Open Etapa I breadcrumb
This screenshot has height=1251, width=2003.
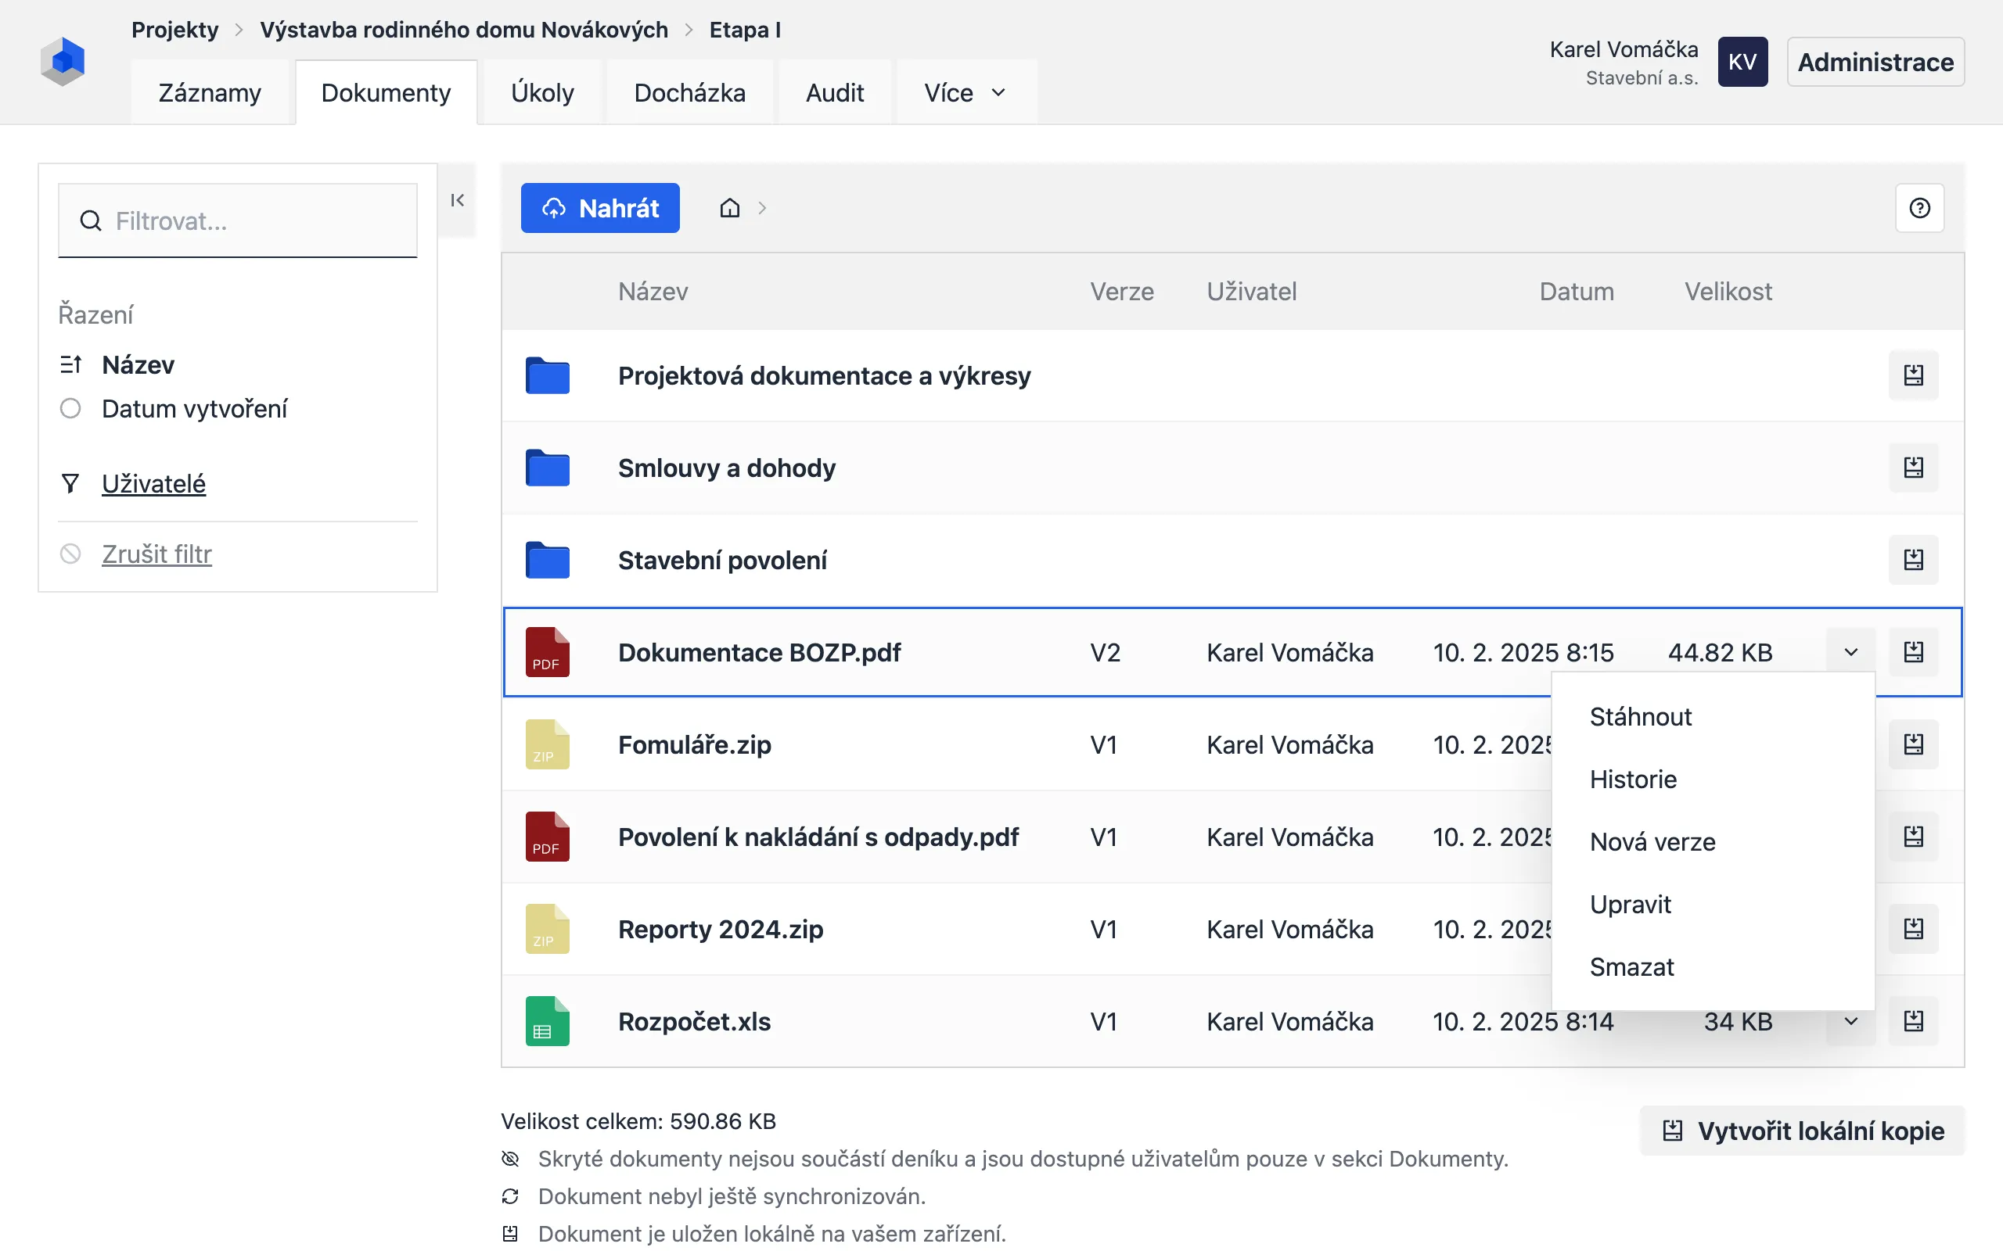[745, 30]
